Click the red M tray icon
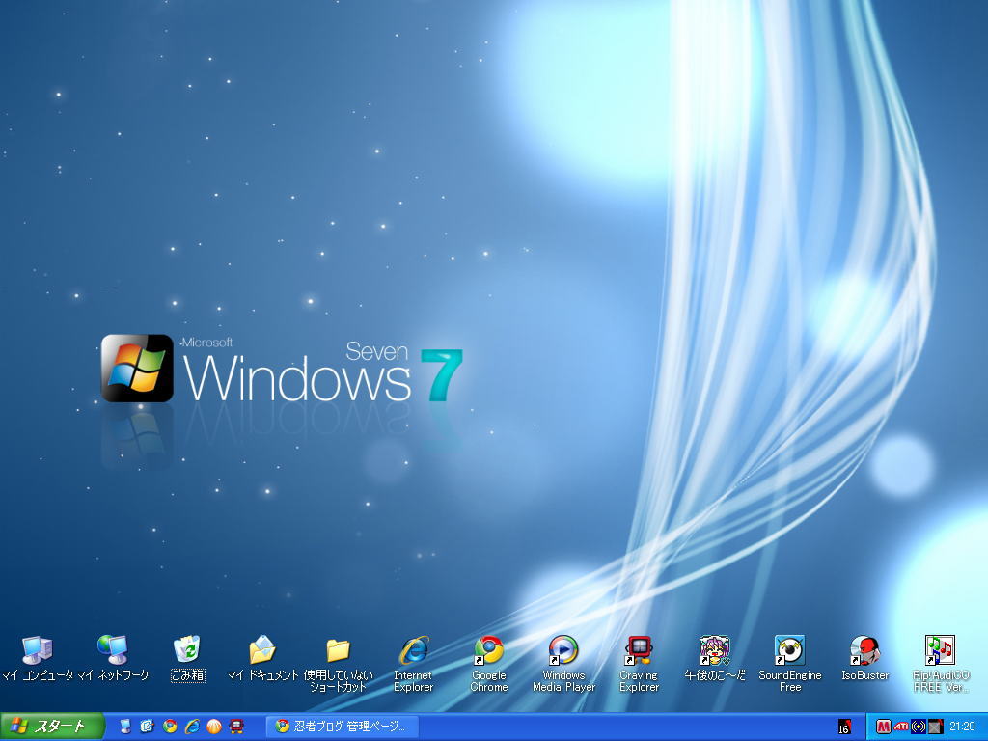The image size is (988, 741). 884,727
